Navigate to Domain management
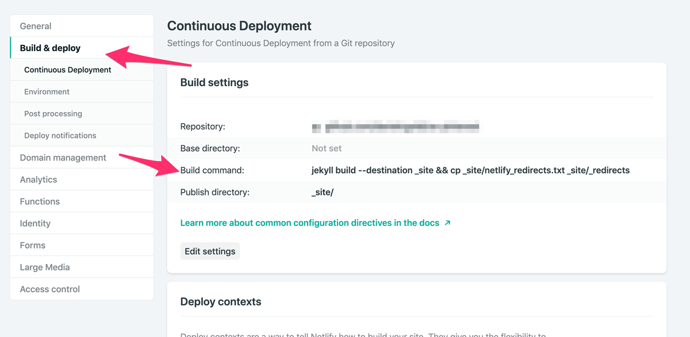The image size is (690, 337). [63, 157]
